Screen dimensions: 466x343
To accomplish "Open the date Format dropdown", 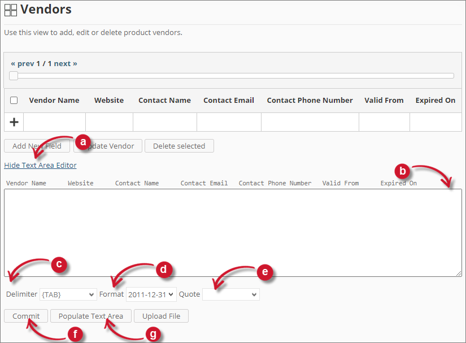I will (151, 294).
